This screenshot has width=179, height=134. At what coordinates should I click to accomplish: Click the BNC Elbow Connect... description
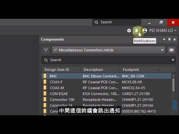click(x=101, y=76)
